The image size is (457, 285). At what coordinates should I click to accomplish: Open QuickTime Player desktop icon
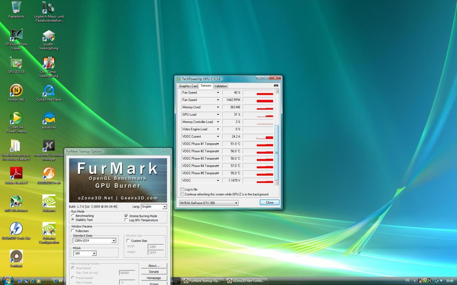click(x=49, y=90)
